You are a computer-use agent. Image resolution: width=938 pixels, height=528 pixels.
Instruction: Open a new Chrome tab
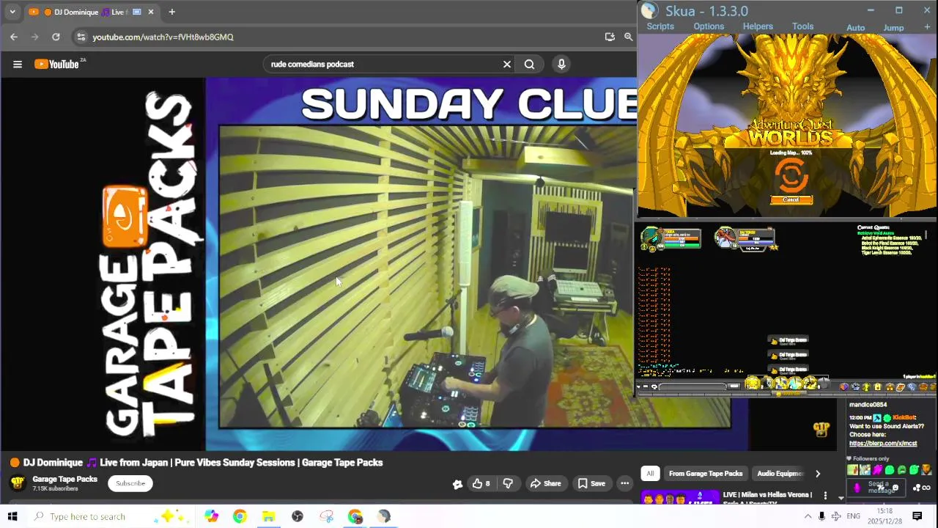click(171, 12)
